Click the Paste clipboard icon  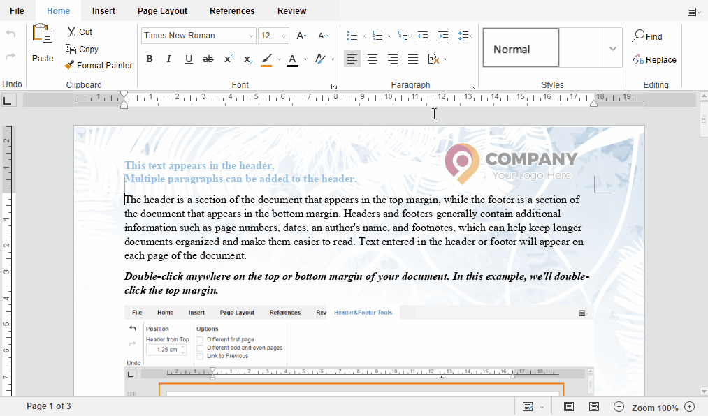43,36
